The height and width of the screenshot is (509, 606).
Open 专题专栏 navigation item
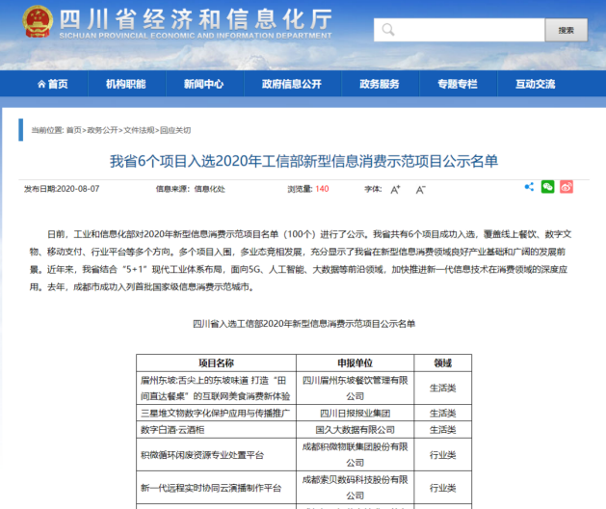point(457,84)
